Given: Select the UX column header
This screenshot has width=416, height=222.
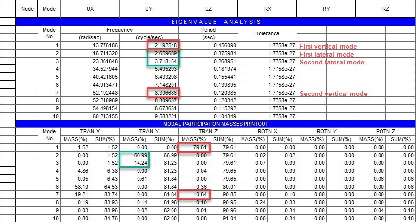Looking at the screenshot, I should [90, 9].
